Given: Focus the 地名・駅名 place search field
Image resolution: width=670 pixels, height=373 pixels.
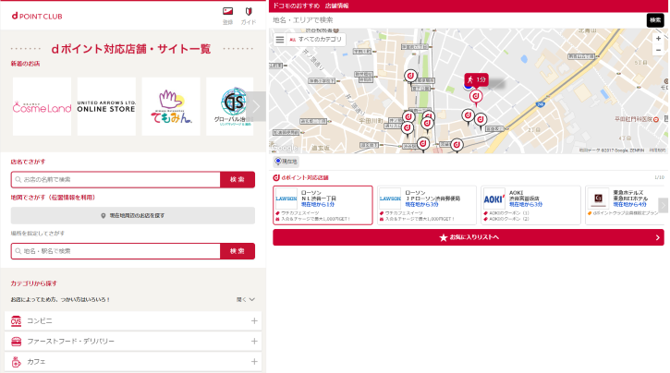Looking at the screenshot, I should (x=116, y=251).
